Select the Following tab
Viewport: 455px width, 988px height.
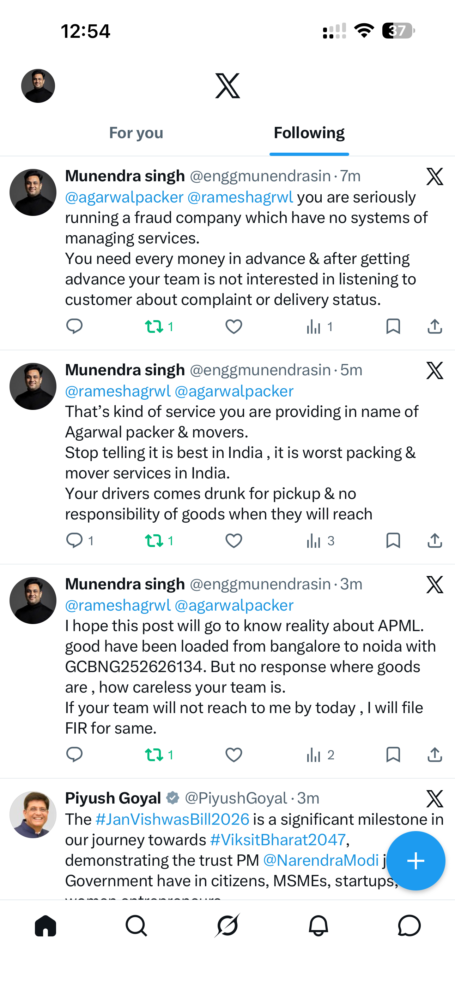click(309, 133)
